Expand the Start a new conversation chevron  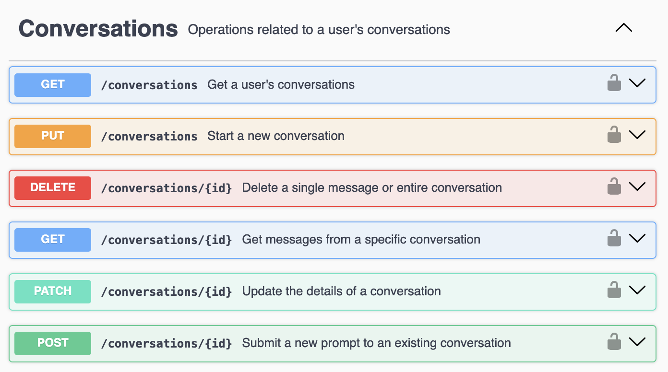(637, 135)
